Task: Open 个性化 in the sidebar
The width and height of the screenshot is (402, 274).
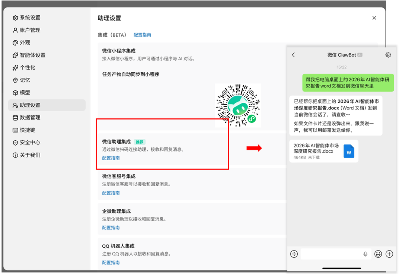Action: pos(24,68)
